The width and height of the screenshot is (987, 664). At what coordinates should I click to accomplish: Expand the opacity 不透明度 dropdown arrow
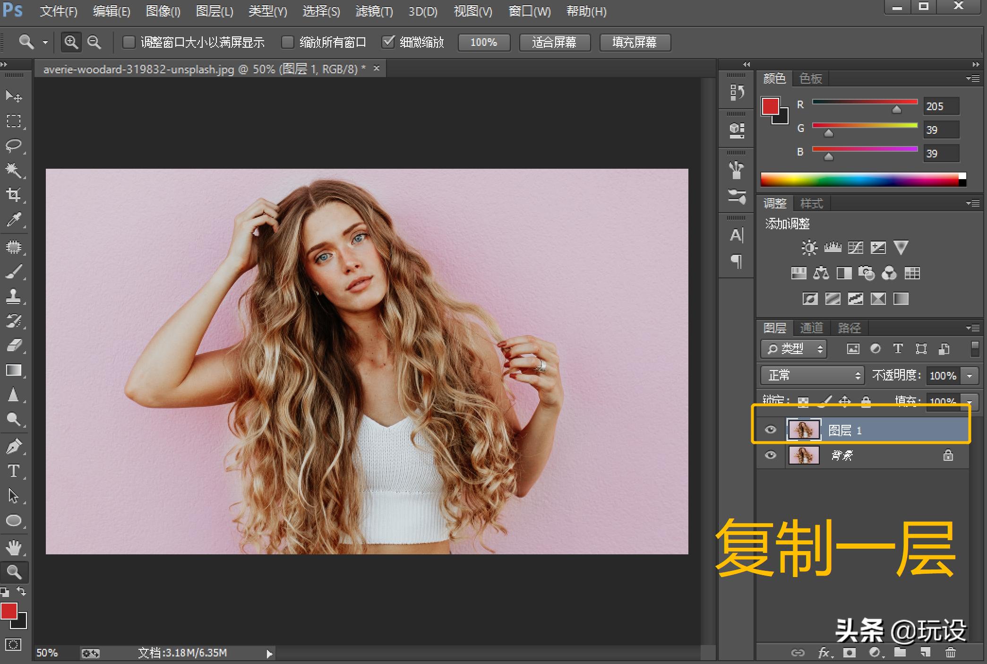(970, 376)
